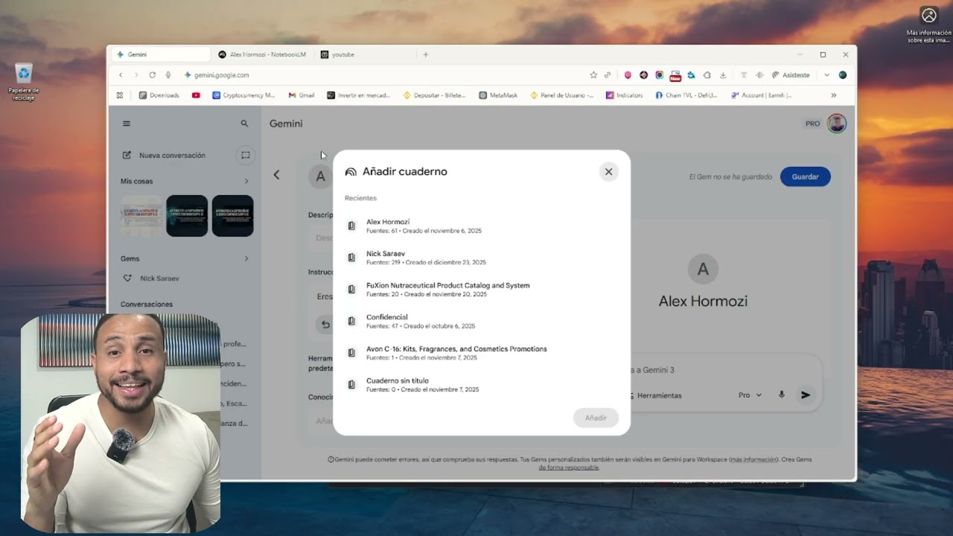This screenshot has width=953, height=536.
Task: Click notebook icon beside Nick Saraev row
Action: tap(351, 258)
